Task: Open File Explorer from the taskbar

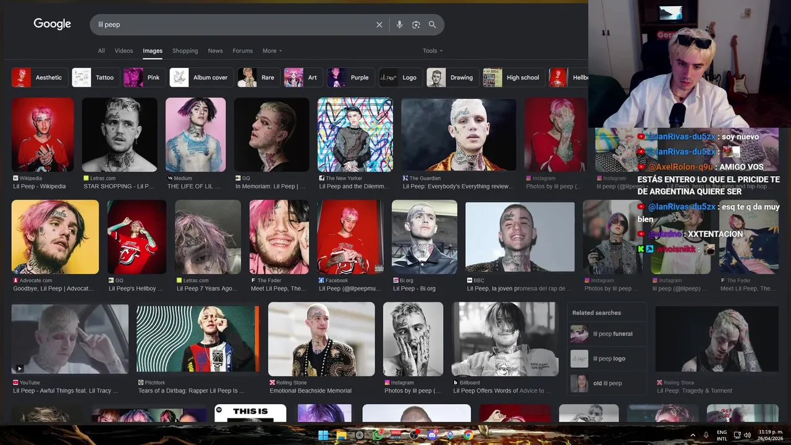Action: (341, 435)
